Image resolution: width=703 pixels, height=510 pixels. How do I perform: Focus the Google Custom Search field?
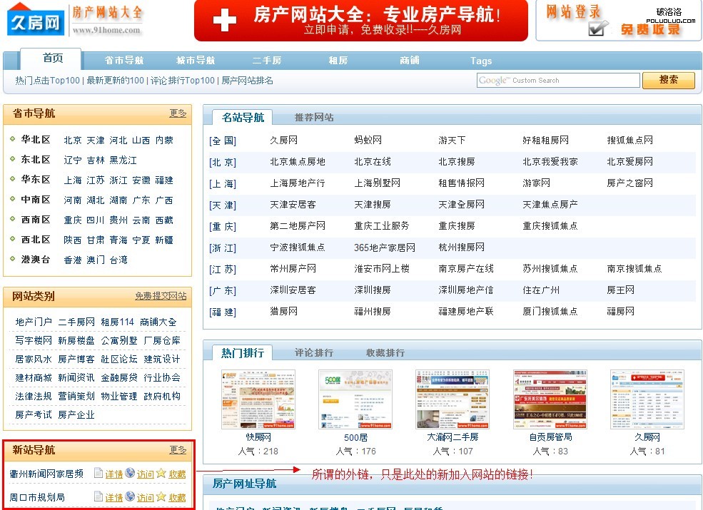(558, 81)
